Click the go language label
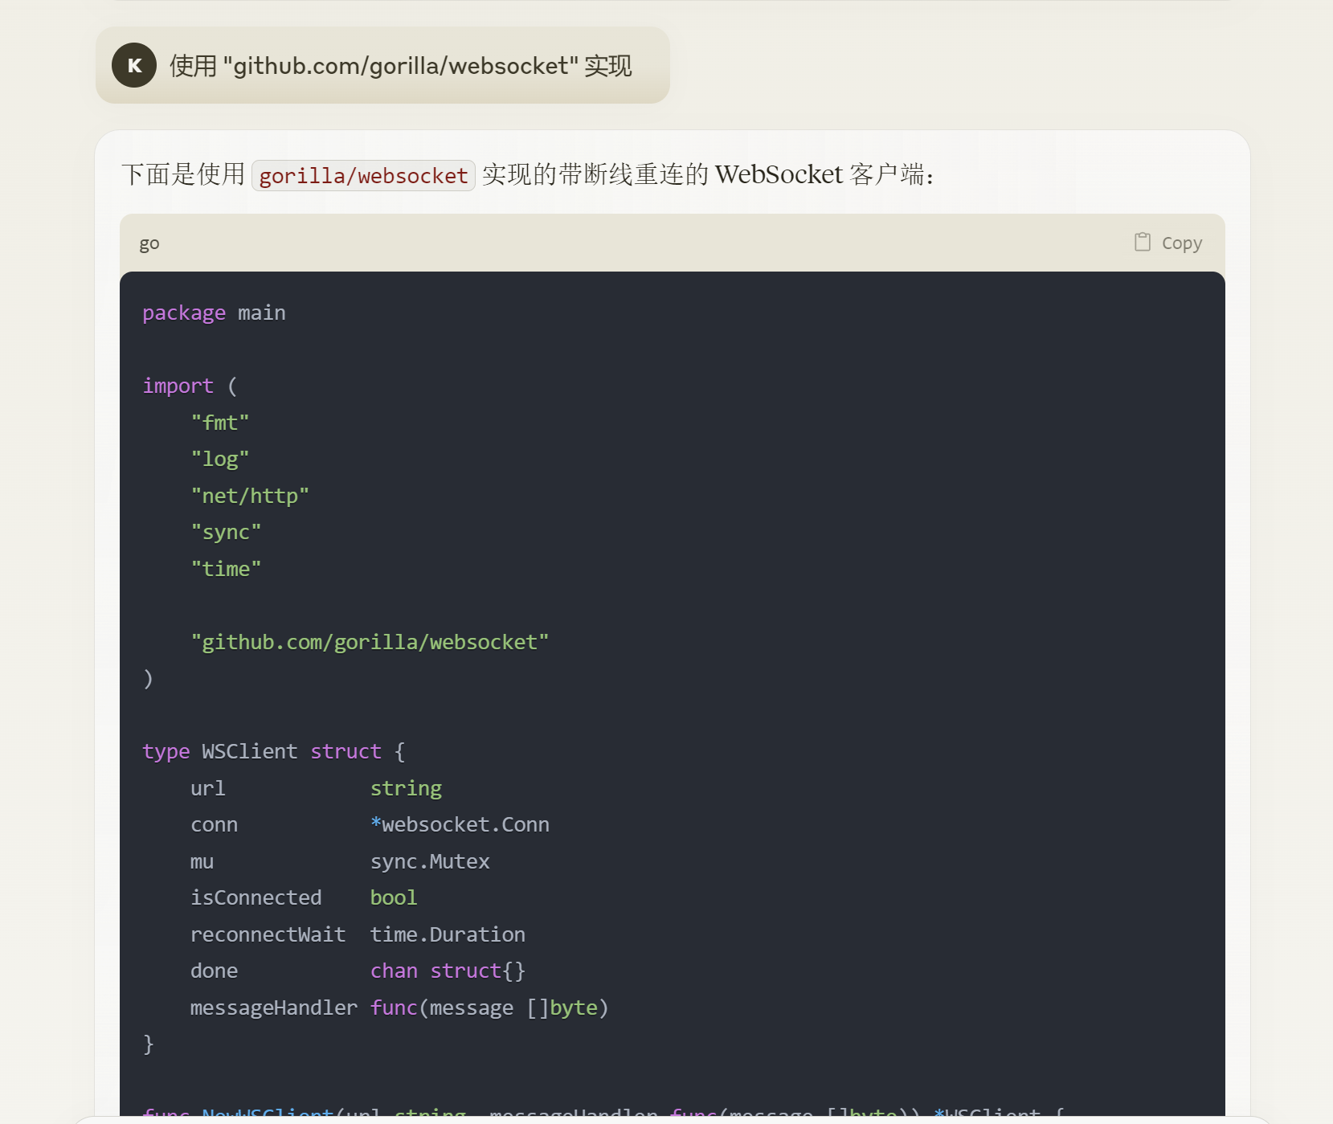1333x1124 pixels. [149, 243]
